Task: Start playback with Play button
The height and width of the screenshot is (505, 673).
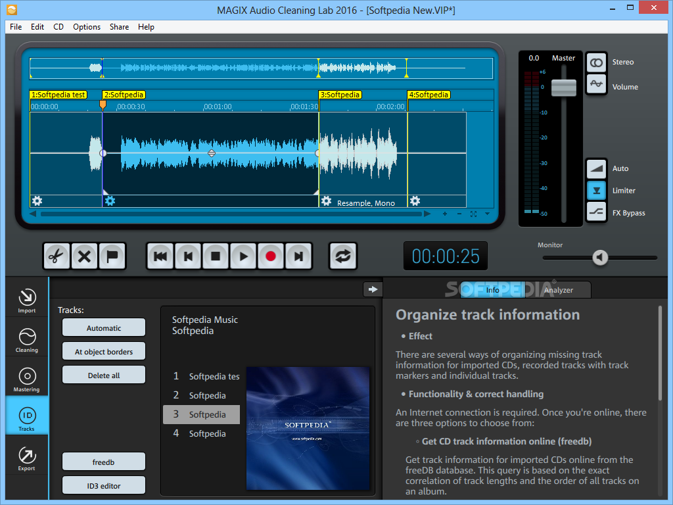Action: coord(243,256)
